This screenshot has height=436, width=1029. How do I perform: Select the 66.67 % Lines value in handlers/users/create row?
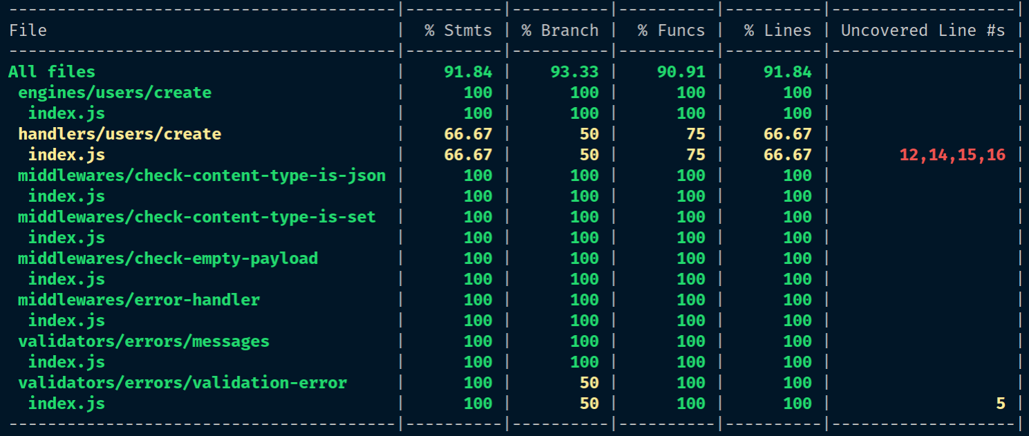click(x=787, y=134)
